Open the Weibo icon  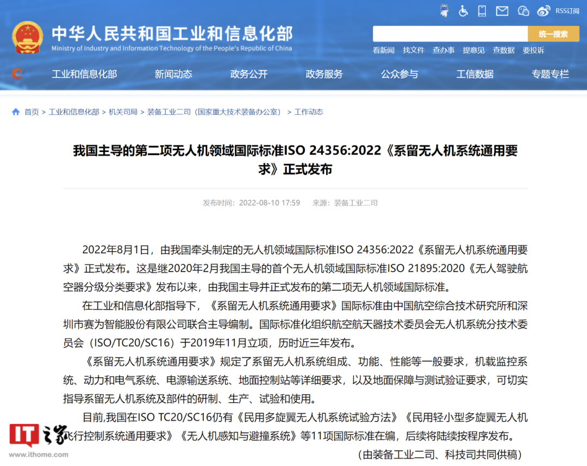click(544, 11)
